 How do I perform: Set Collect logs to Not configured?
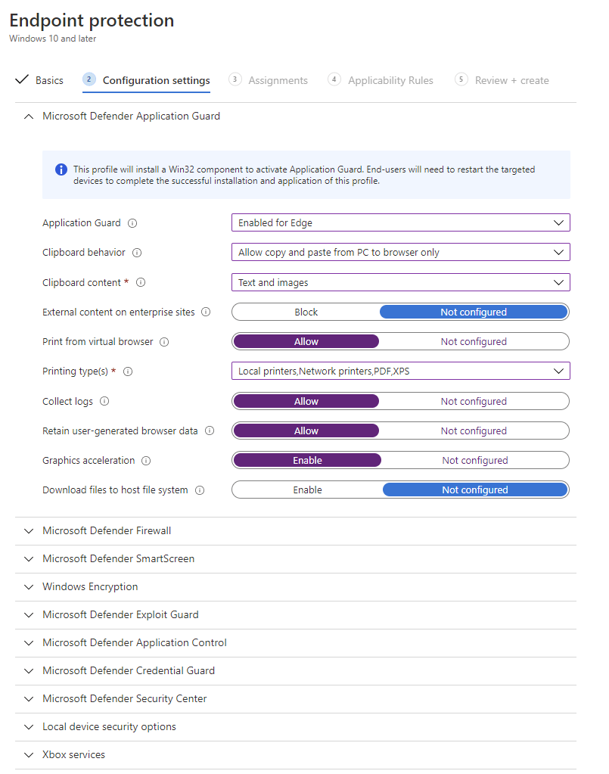tap(474, 401)
